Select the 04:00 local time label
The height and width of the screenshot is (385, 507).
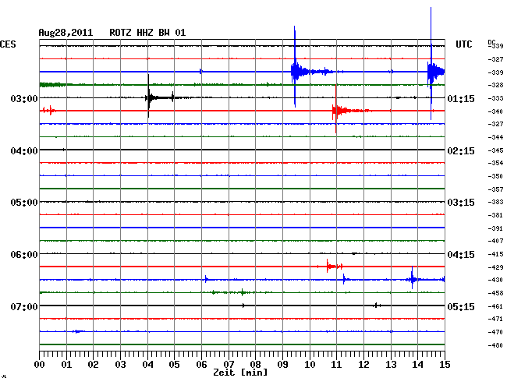click(x=24, y=151)
